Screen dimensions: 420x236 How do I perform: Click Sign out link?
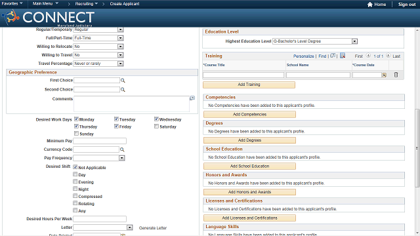(407, 5)
